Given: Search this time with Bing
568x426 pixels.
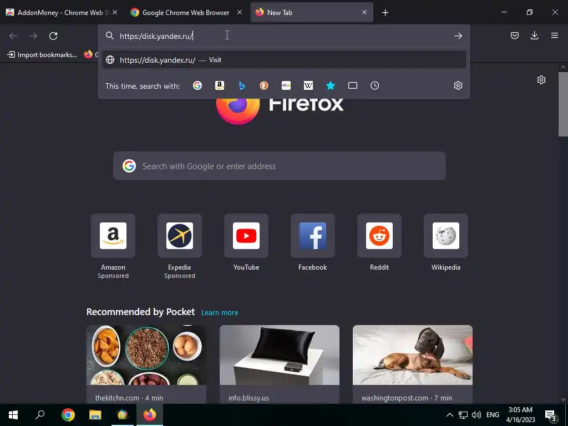Looking at the screenshot, I should click(242, 85).
